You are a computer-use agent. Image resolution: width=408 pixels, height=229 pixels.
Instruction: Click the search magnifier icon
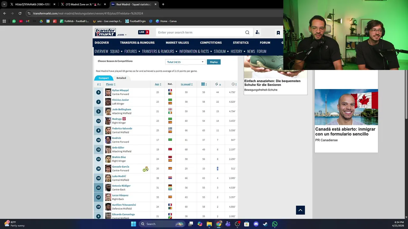tap(247, 32)
